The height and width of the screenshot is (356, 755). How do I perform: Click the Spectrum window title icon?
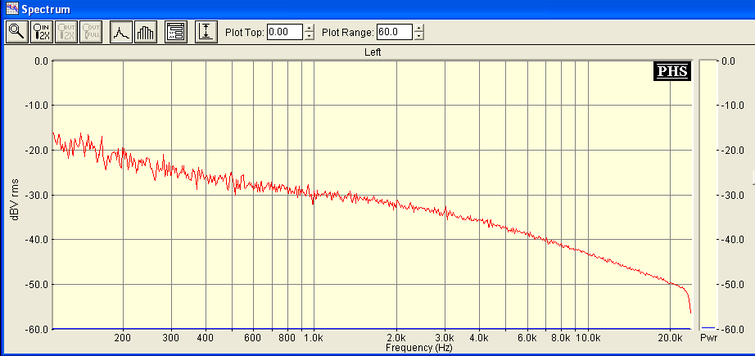[x=12, y=9]
